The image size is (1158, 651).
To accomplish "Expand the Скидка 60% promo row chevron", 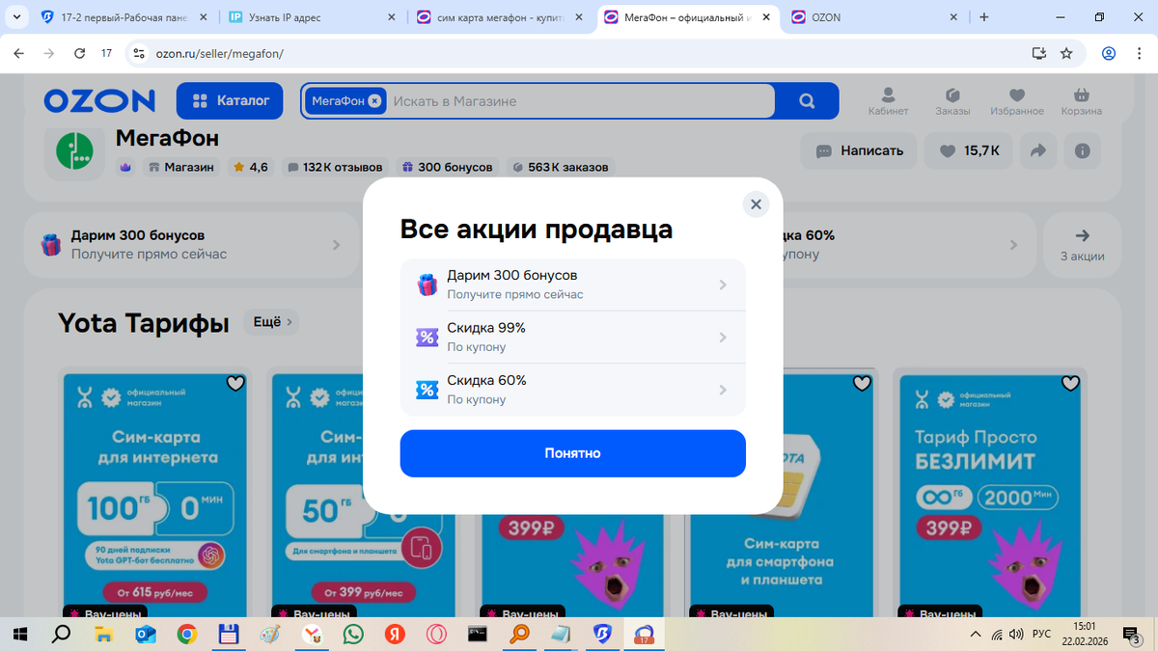I will click(724, 389).
